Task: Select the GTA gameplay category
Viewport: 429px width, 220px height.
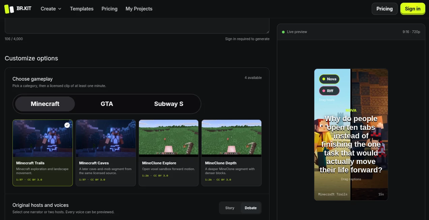Action: (107, 104)
